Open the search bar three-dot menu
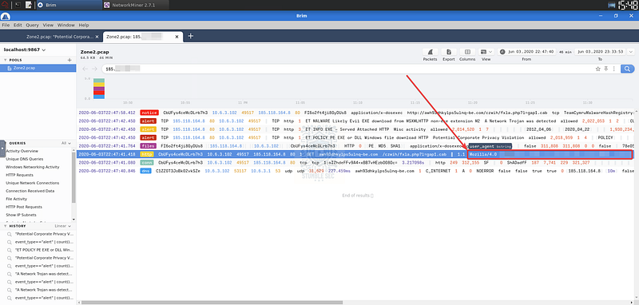The image size is (639, 305). tap(613, 69)
